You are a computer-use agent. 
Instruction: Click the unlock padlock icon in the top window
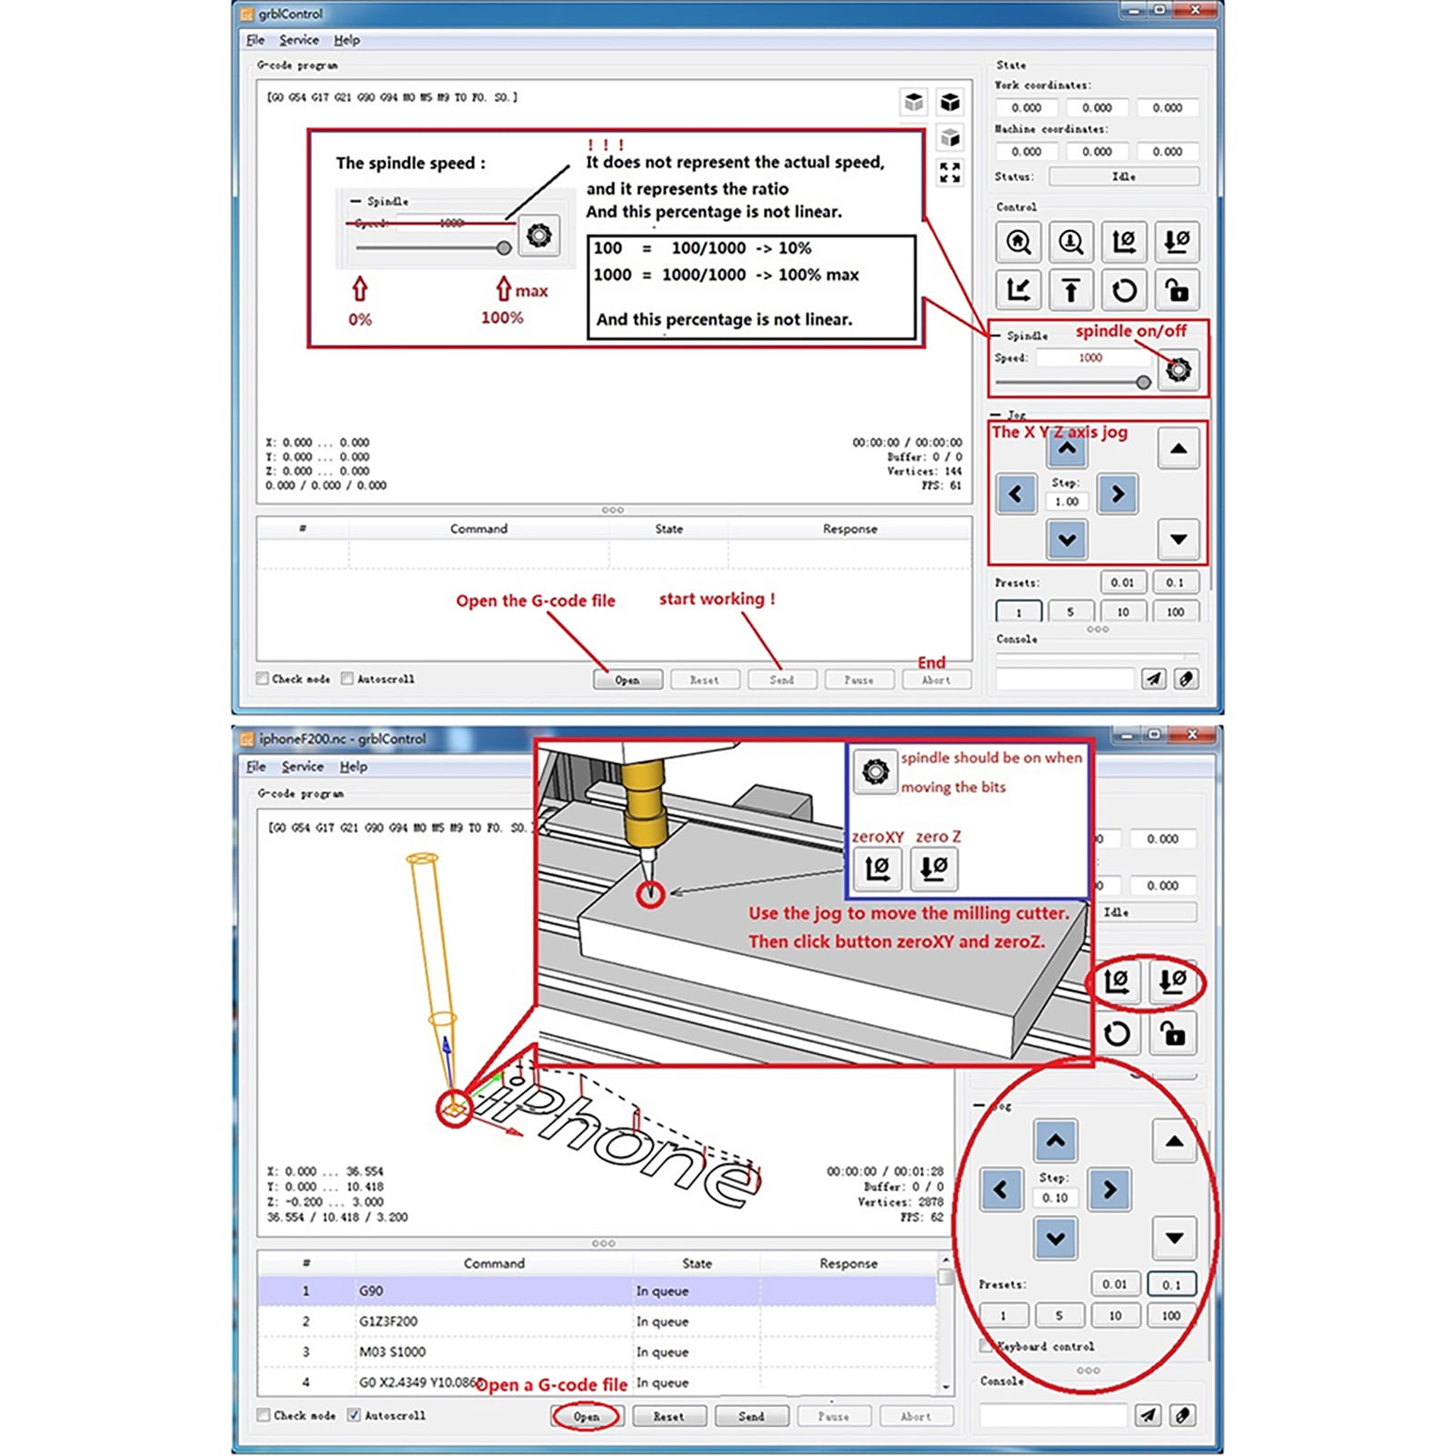coord(1178,291)
